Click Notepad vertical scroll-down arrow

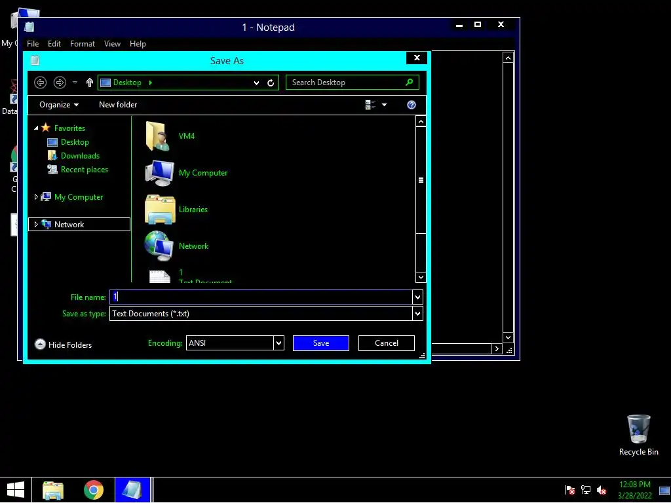[x=508, y=337]
